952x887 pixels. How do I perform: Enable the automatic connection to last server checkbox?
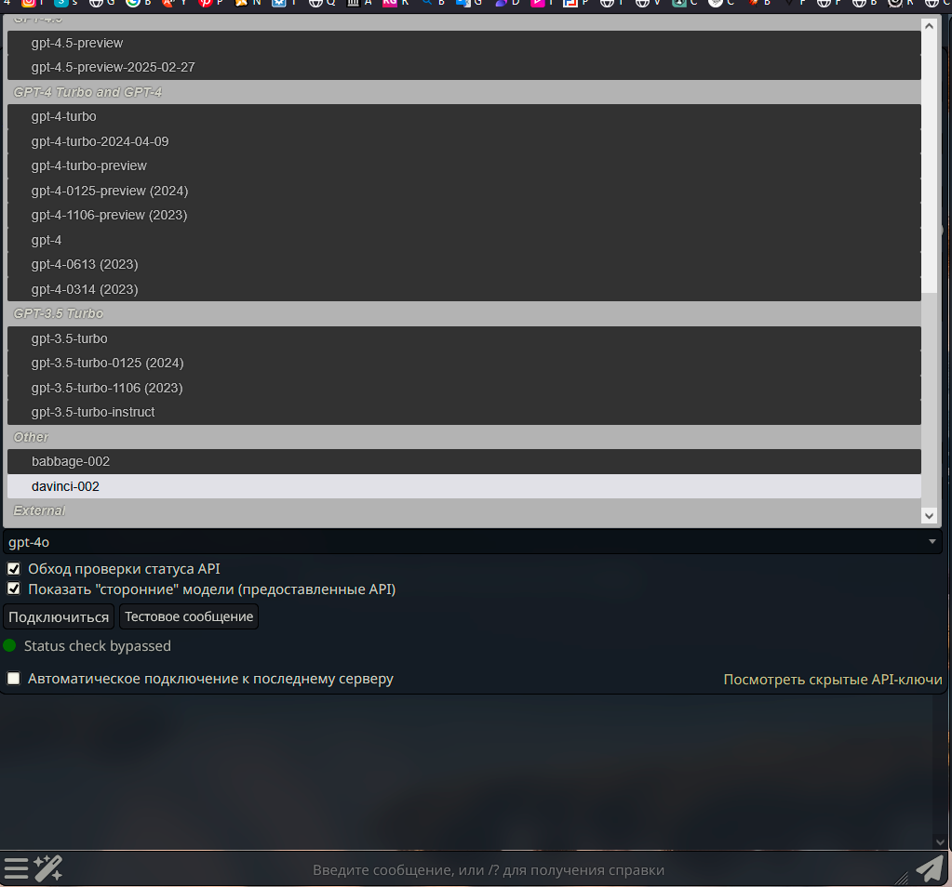[x=13, y=679]
